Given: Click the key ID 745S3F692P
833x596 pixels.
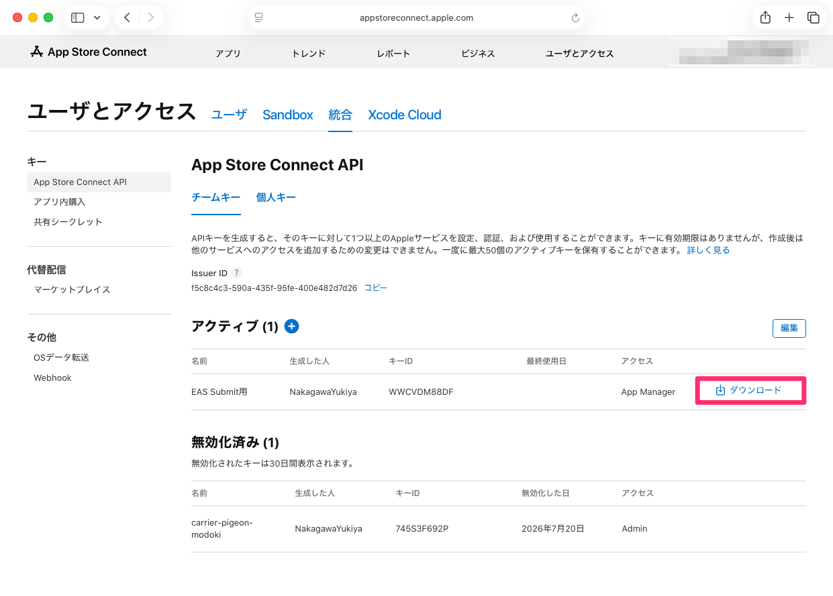Looking at the screenshot, I should click(x=422, y=528).
